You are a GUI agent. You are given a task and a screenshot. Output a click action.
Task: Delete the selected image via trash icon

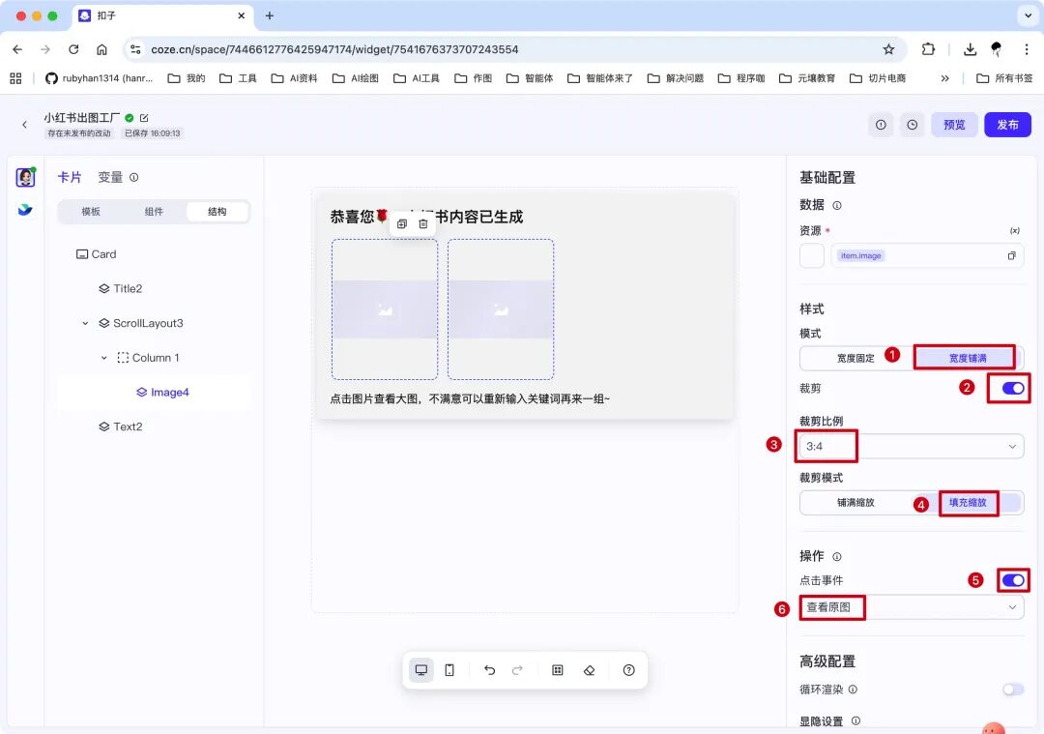pos(424,222)
